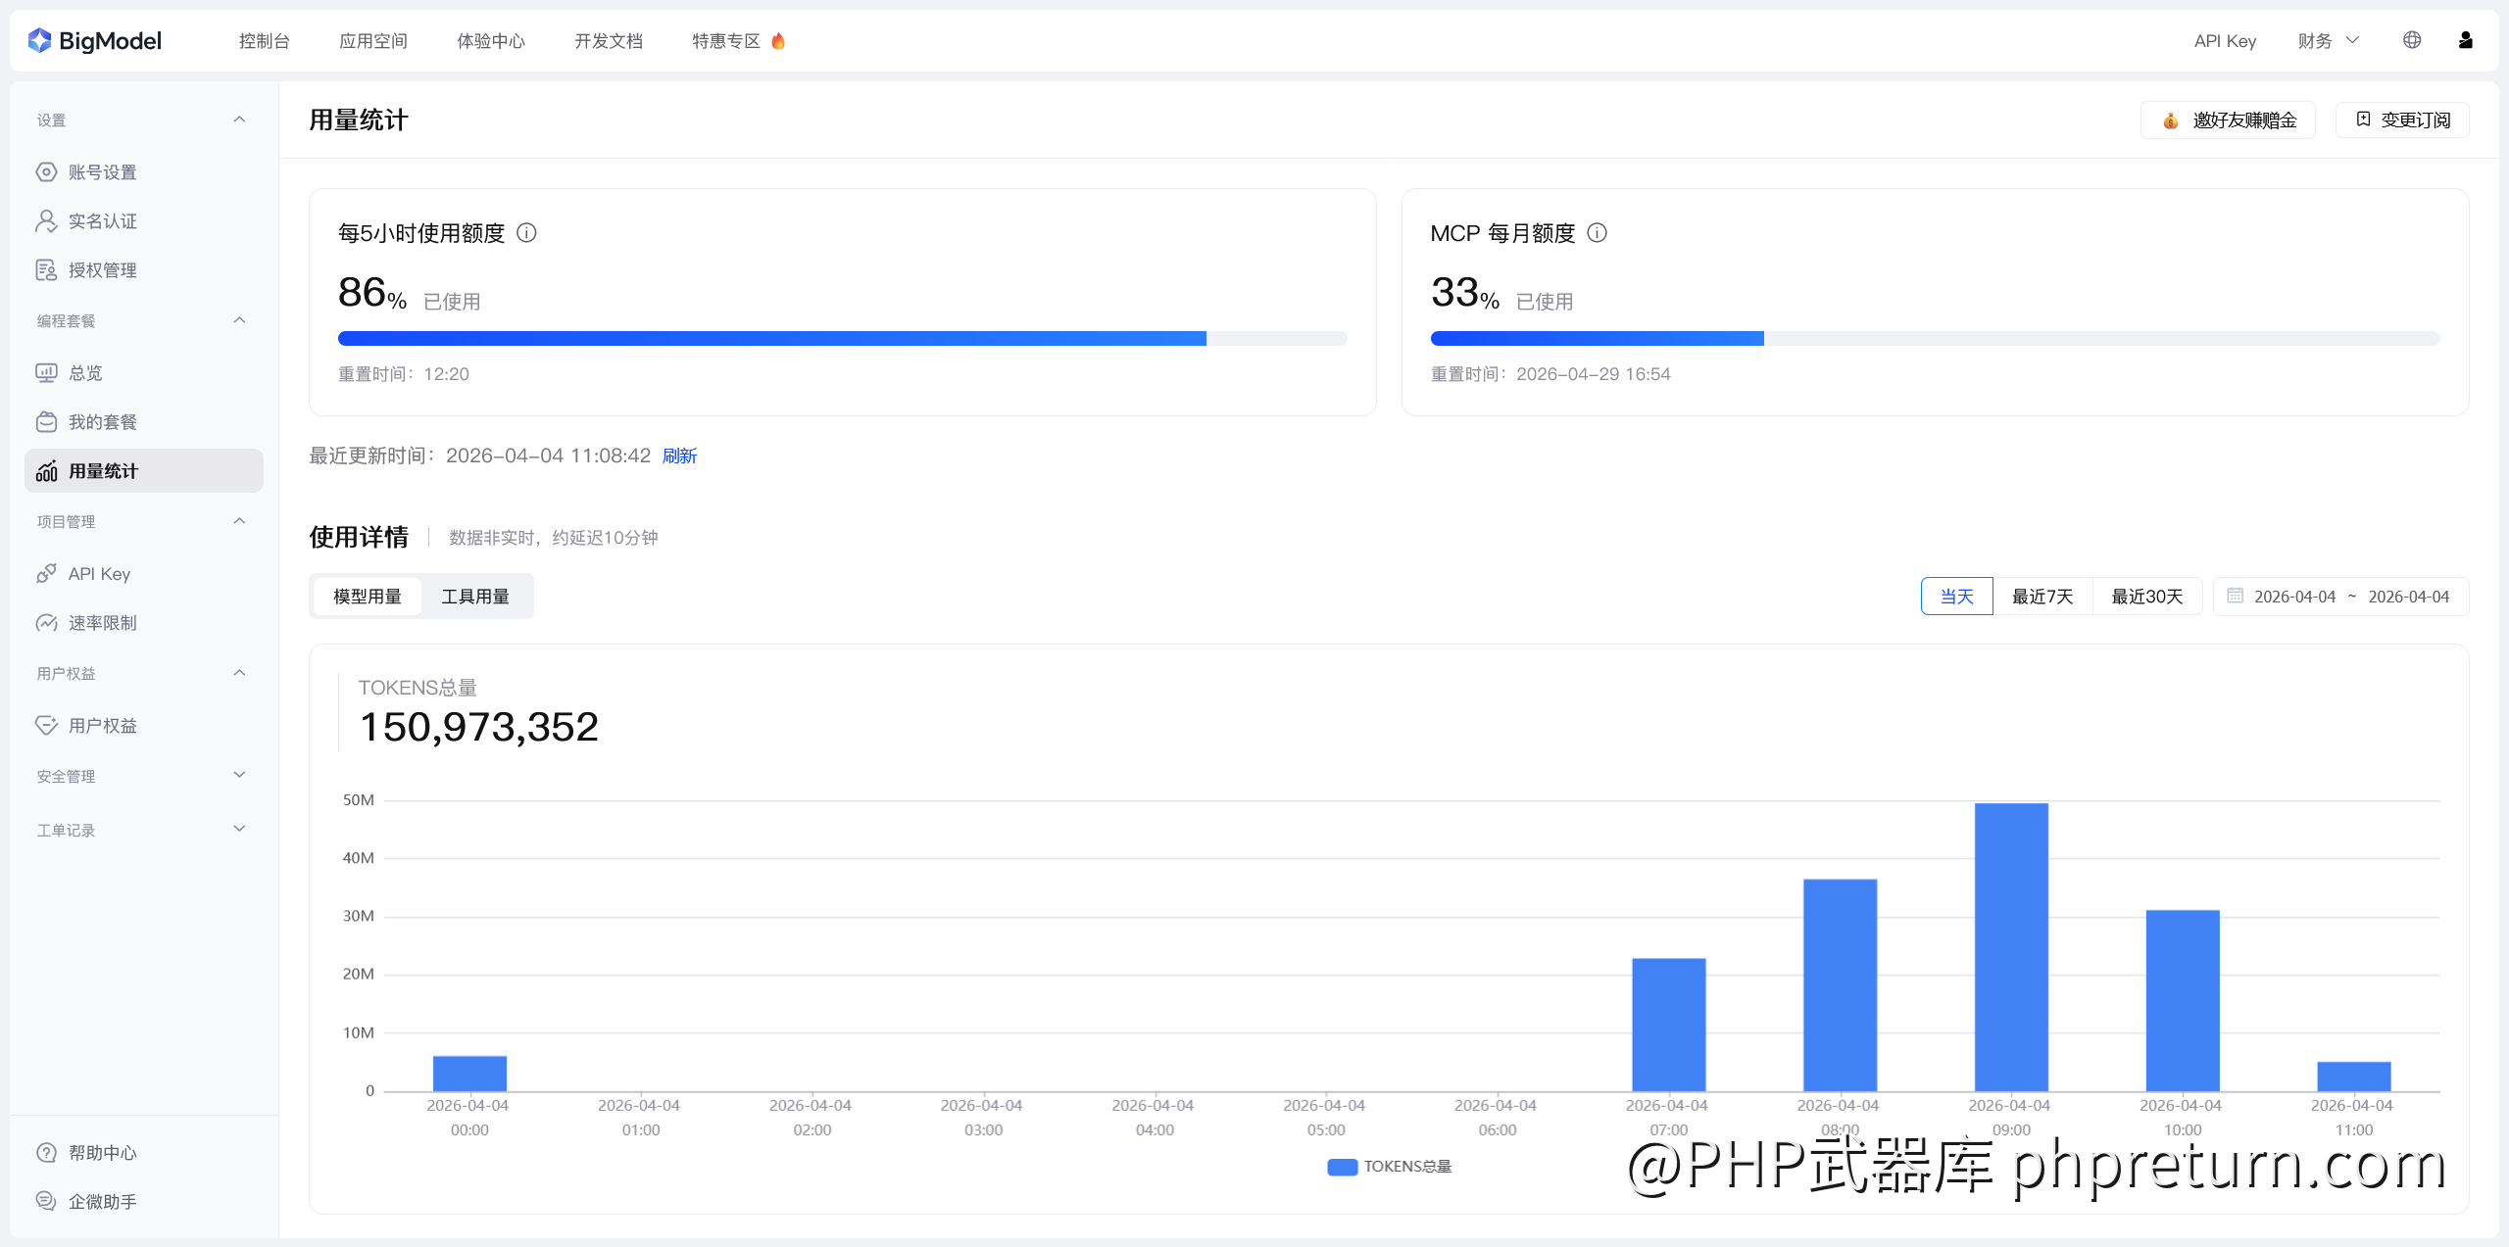This screenshot has width=2509, height=1247.
Task: Open the user profile icon
Action: [x=2466, y=40]
